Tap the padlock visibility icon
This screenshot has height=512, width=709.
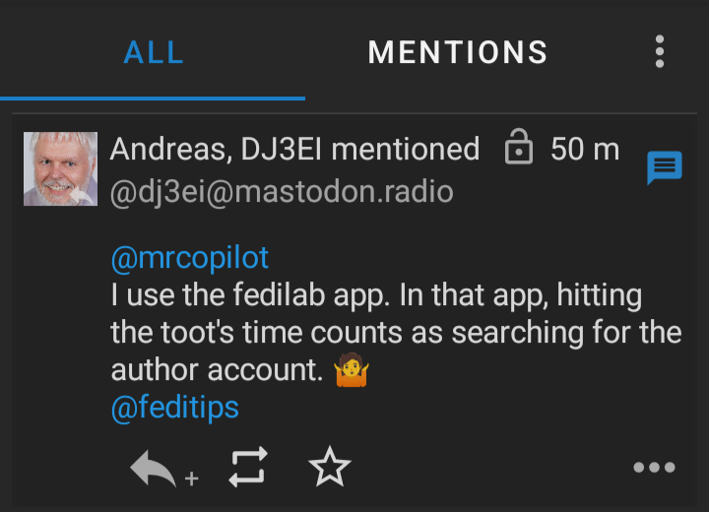(x=518, y=149)
